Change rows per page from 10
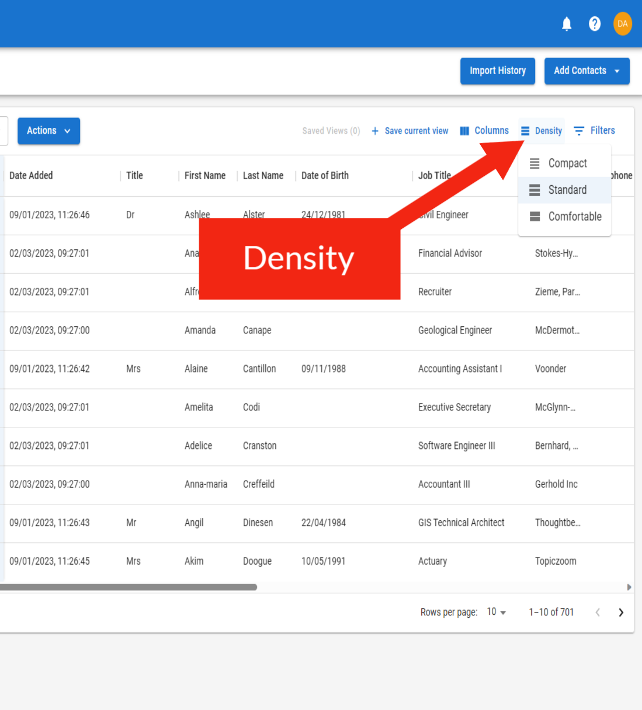This screenshot has width=642, height=710. (x=496, y=612)
